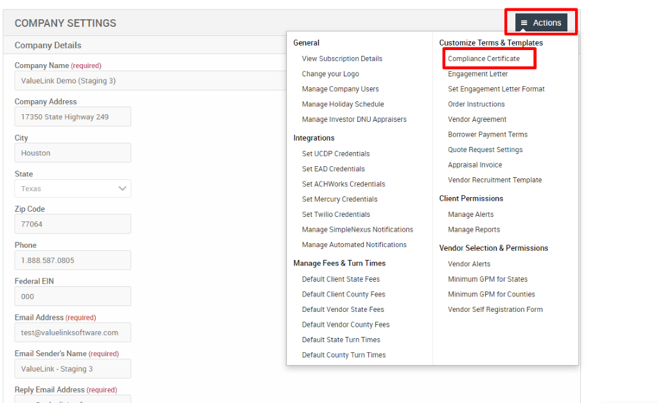The image size is (658, 403).
Task: Click the Company Address field
Action: coord(73,116)
